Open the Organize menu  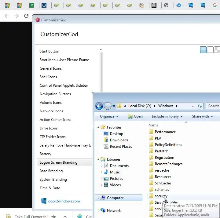click(109, 116)
